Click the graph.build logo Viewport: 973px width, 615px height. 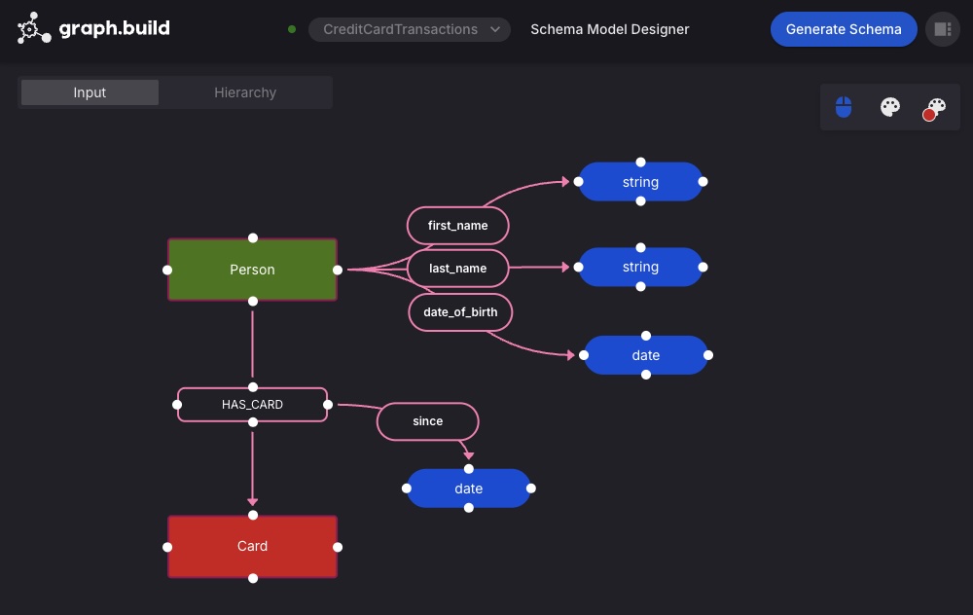[x=93, y=29]
